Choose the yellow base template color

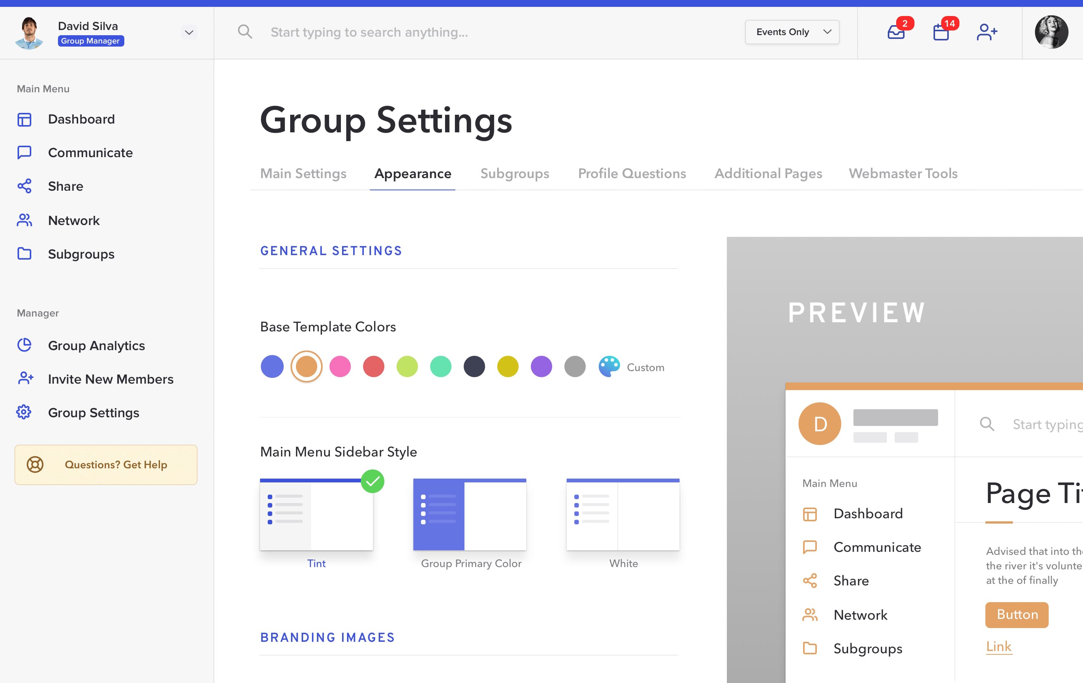(508, 366)
